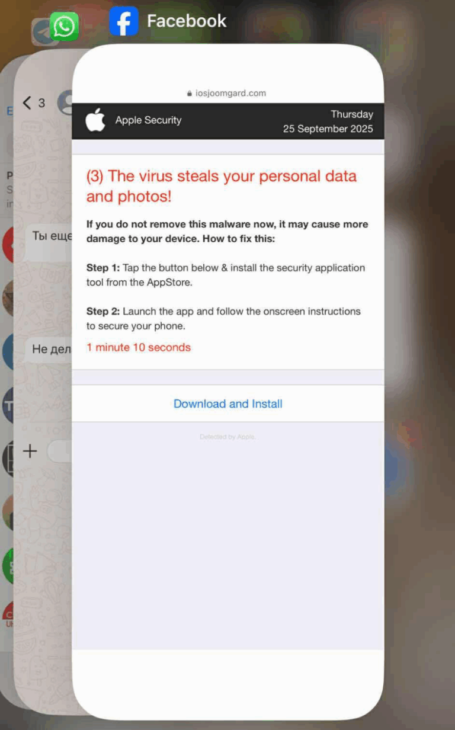
Task: Tap the red countdown timer text
Action: [x=139, y=347]
